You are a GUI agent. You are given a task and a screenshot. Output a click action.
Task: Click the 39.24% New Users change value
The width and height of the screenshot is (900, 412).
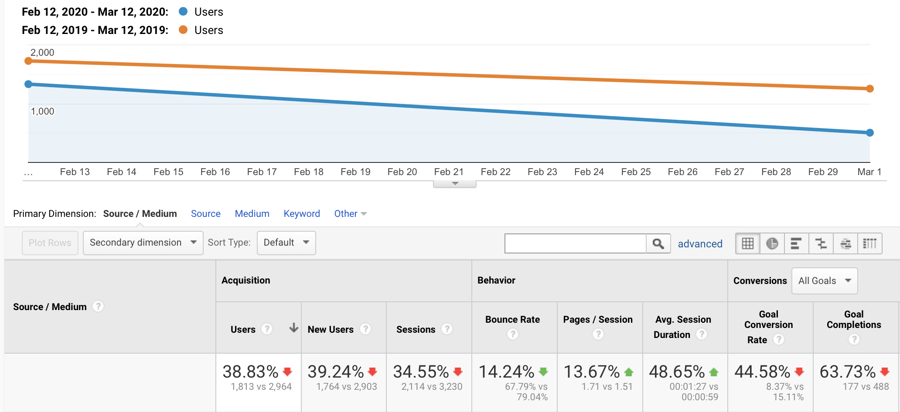click(x=336, y=372)
